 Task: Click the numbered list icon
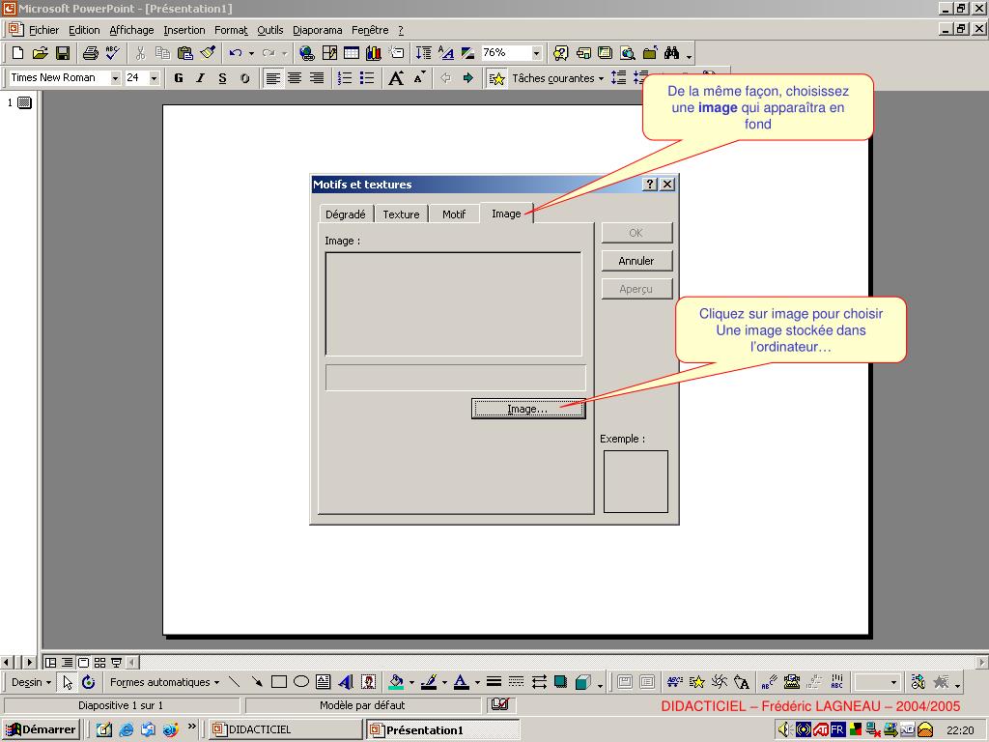[345, 78]
